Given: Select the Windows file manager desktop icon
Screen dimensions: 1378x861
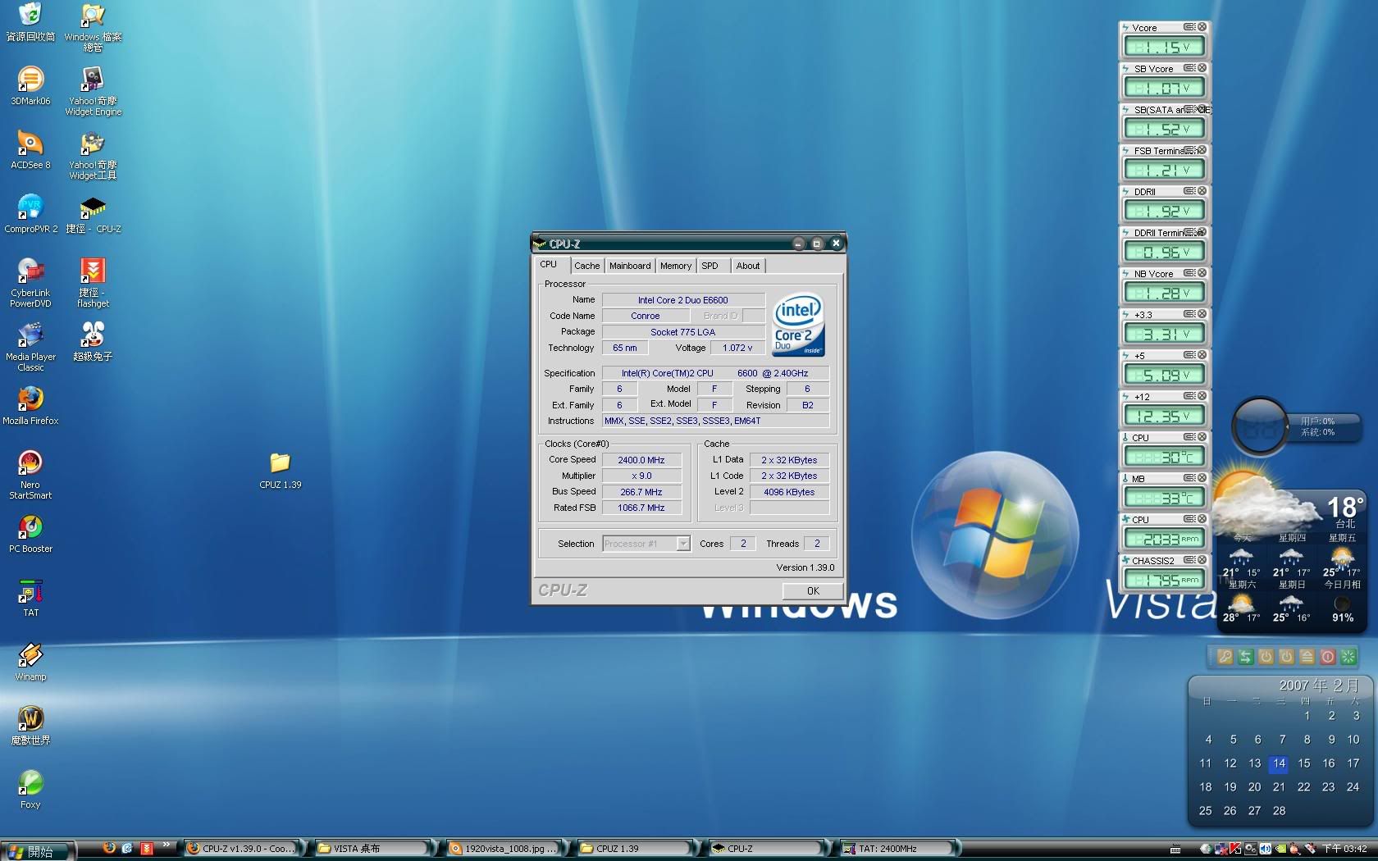Looking at the screenshot, I should (93, 26).
